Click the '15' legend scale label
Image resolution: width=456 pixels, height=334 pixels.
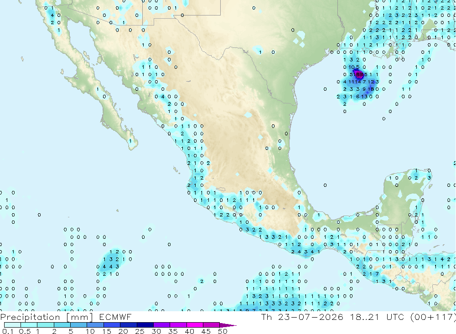pyautogui.click(x=107, y=331)
